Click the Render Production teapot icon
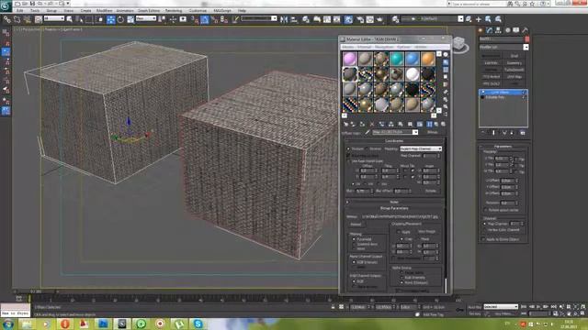Image resolution: width=588 pixels, height=330 pixels. 379,19
